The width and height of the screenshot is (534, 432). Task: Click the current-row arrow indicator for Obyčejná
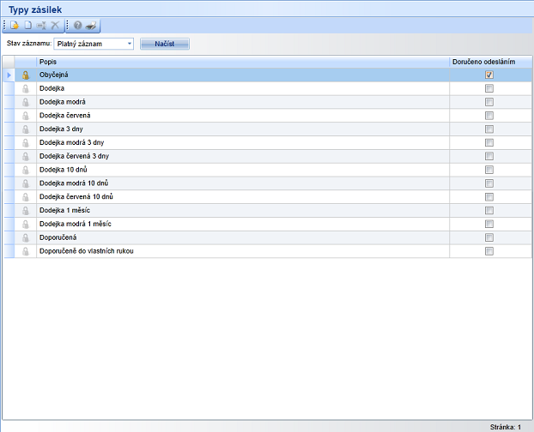point(9,75)
